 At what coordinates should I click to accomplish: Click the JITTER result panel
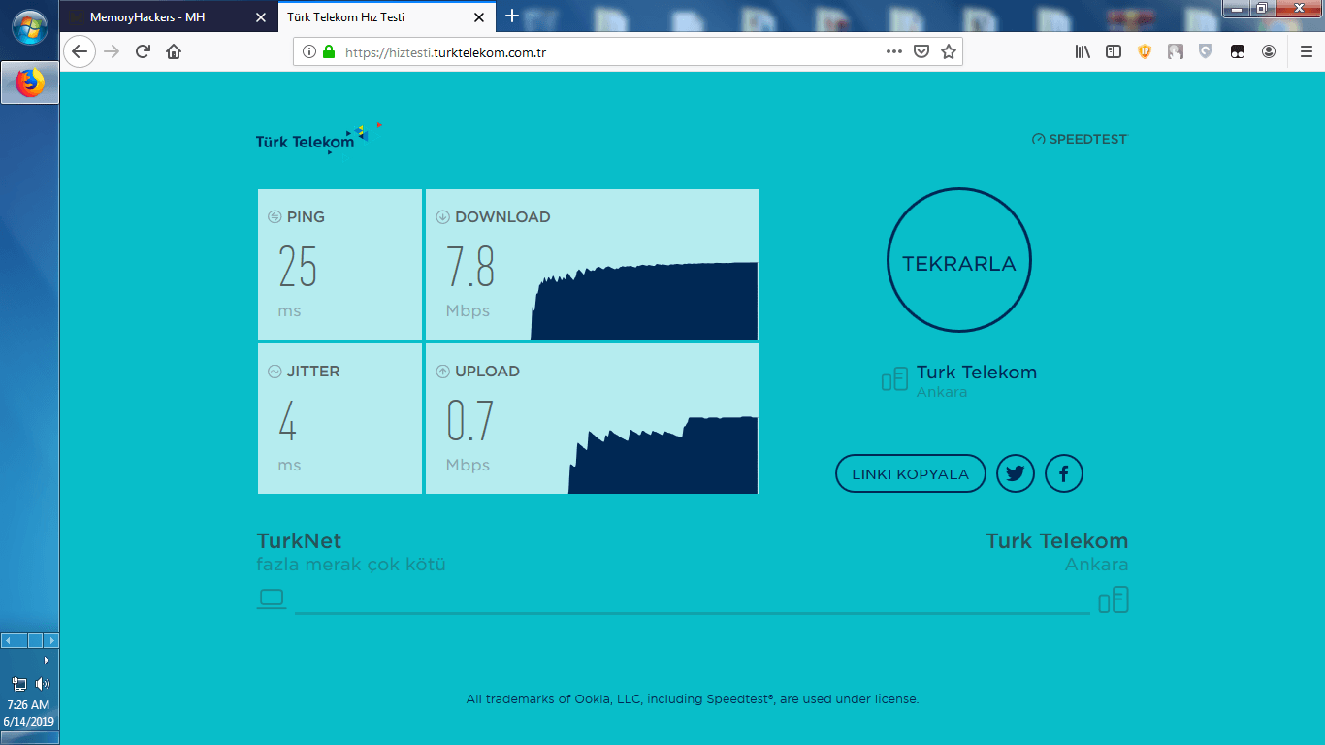340,418
